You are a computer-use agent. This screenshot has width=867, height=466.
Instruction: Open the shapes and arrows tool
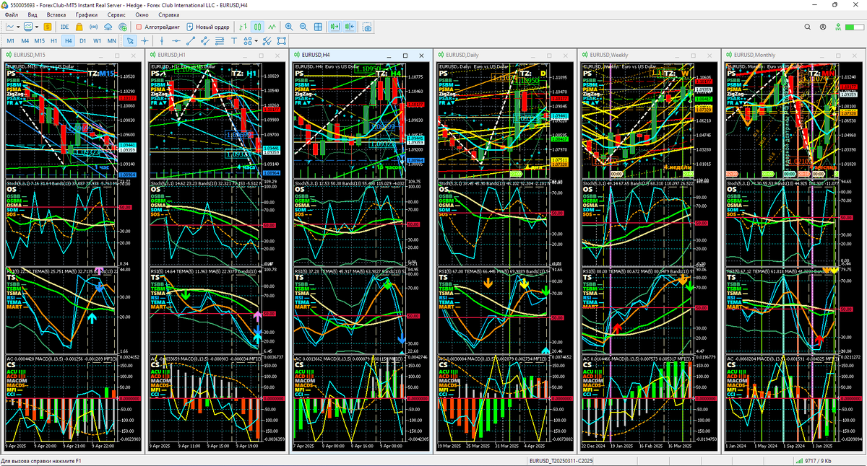click(247, 41)
